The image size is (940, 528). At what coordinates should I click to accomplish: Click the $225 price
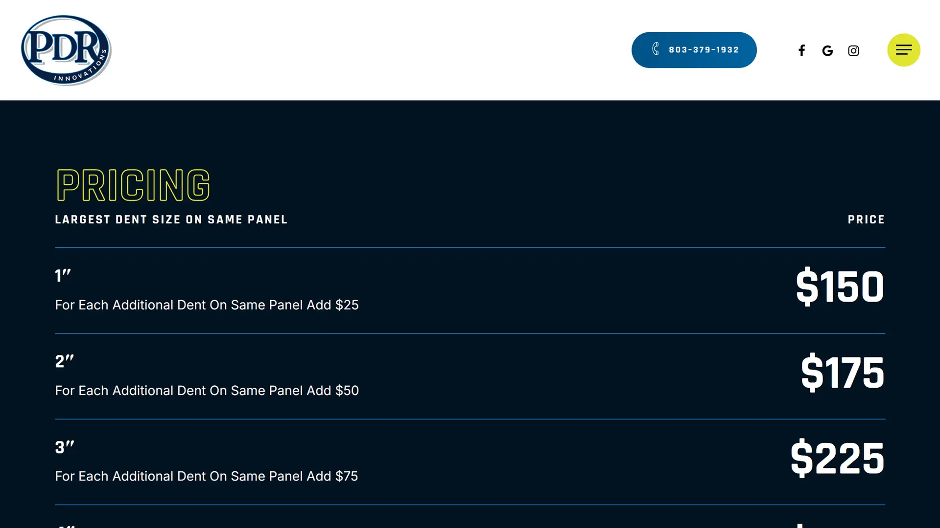pos(837,458)
